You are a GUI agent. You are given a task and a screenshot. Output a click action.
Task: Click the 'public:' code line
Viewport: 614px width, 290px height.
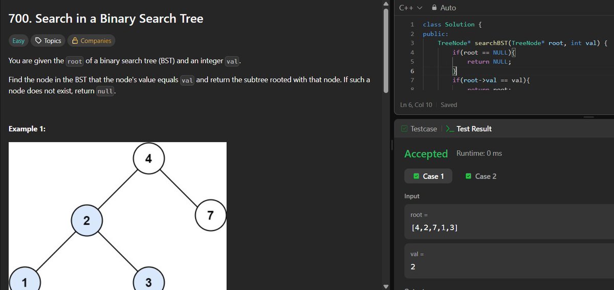pyautogui.click(x=435, y=34)
